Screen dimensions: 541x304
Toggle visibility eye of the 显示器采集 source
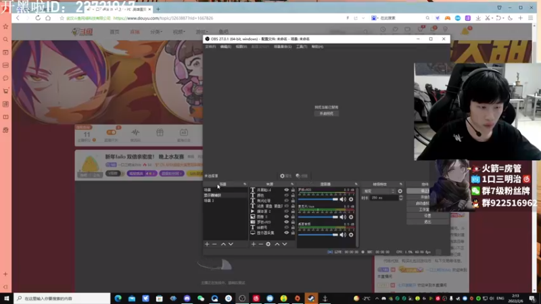tap(286, 232)
